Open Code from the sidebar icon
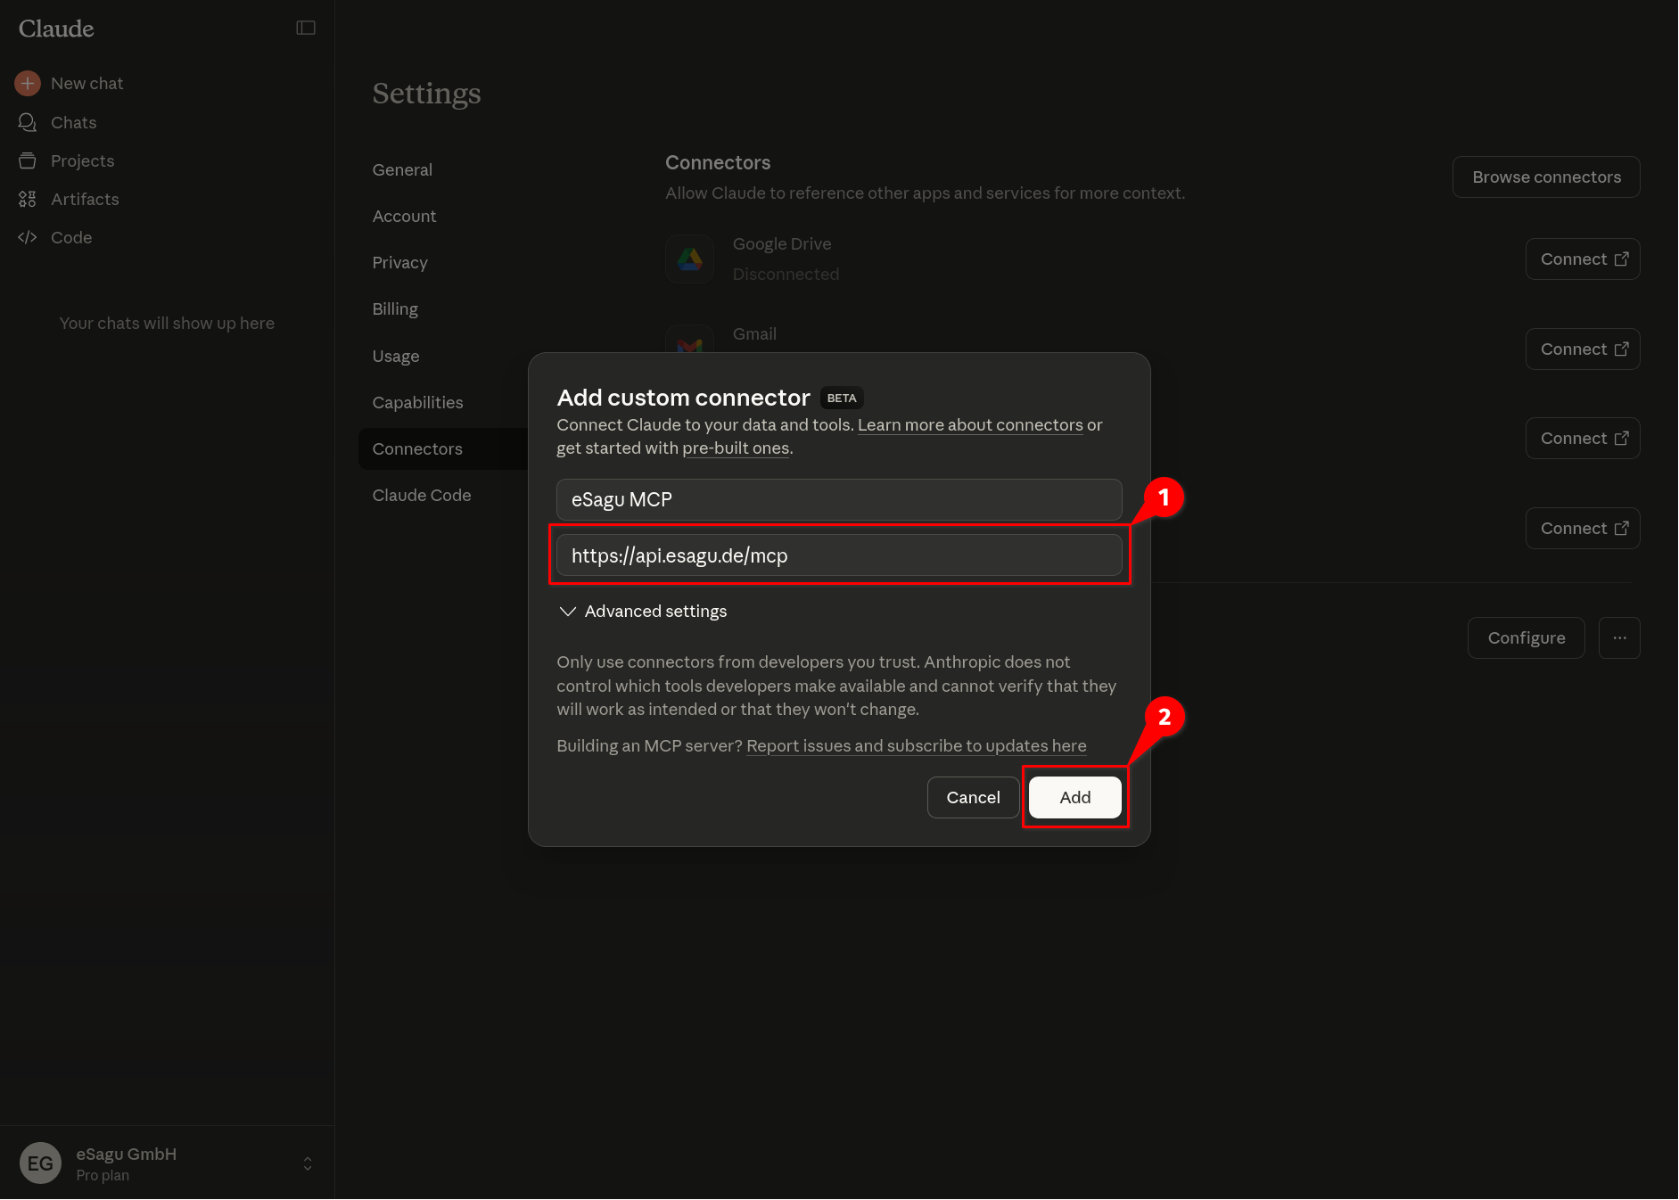 28,237
